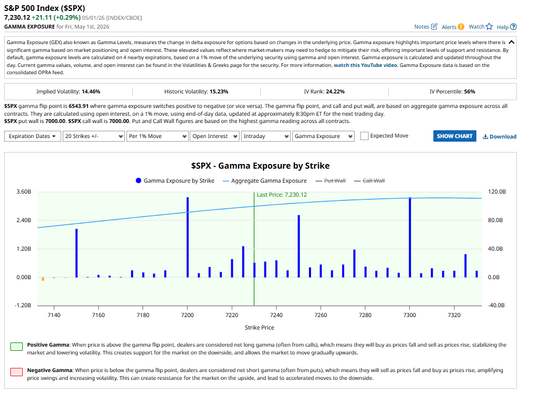Screen dimensions: 536x398
Task: Click the Strike Price axis label
Action: click(260, 327)
